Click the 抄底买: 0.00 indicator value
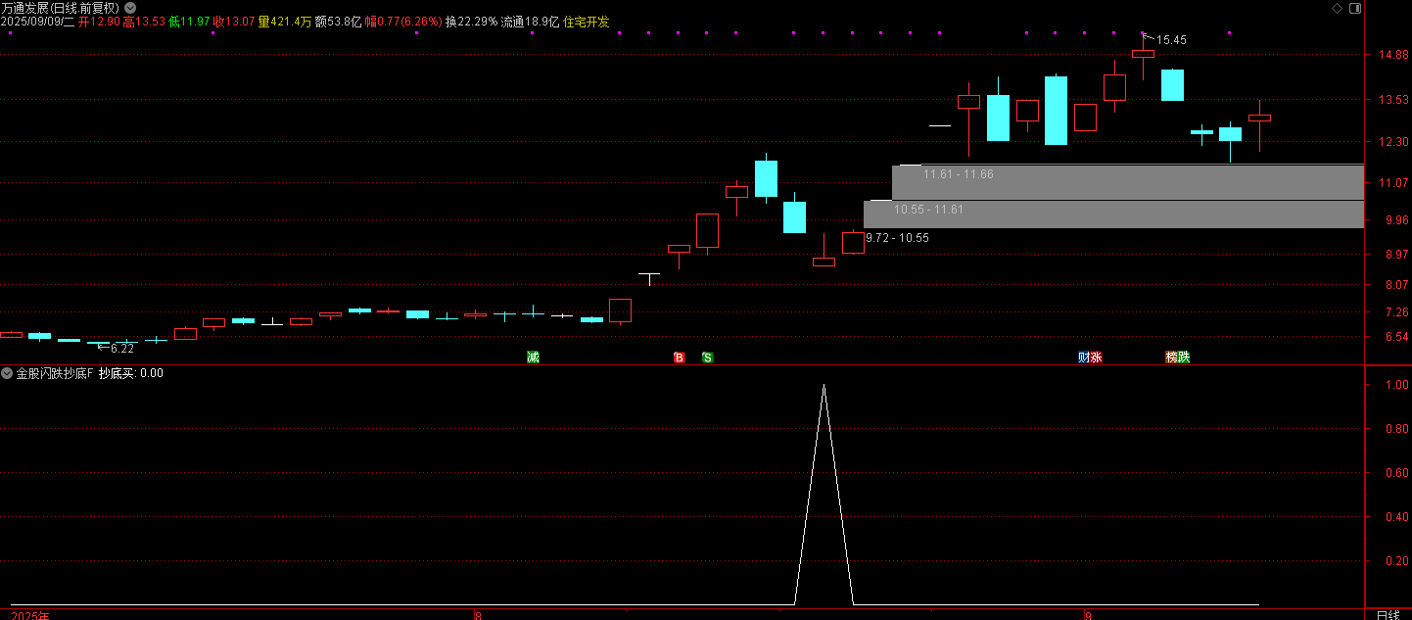Screen dimensions: 1412x620 pyautogui.click(x=131, y=373)
